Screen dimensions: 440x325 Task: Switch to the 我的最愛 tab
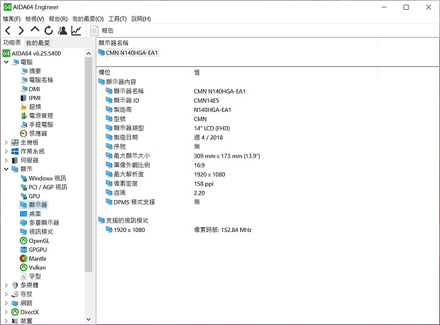[38, 43]
